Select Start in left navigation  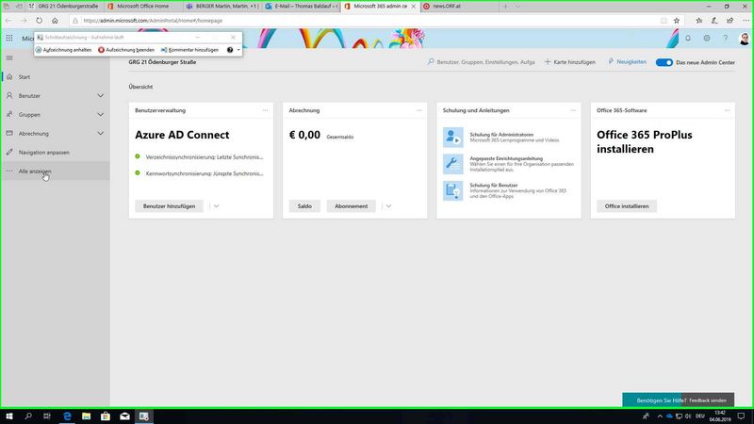pyautogui.click(x=56, y=77)
